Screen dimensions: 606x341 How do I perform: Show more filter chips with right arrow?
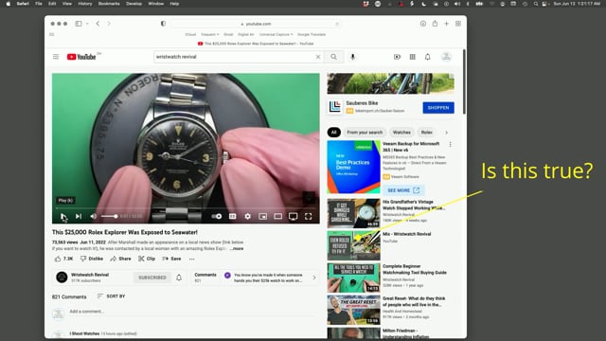coord(447,133)
